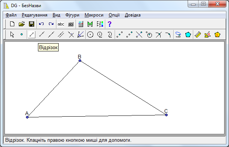This screenshot has width=229, height=147.
Task: Open the Довідка menu
Action: point(133,15)
